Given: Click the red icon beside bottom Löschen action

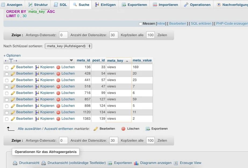Looking at the screenshot, I should coord(123,129).
